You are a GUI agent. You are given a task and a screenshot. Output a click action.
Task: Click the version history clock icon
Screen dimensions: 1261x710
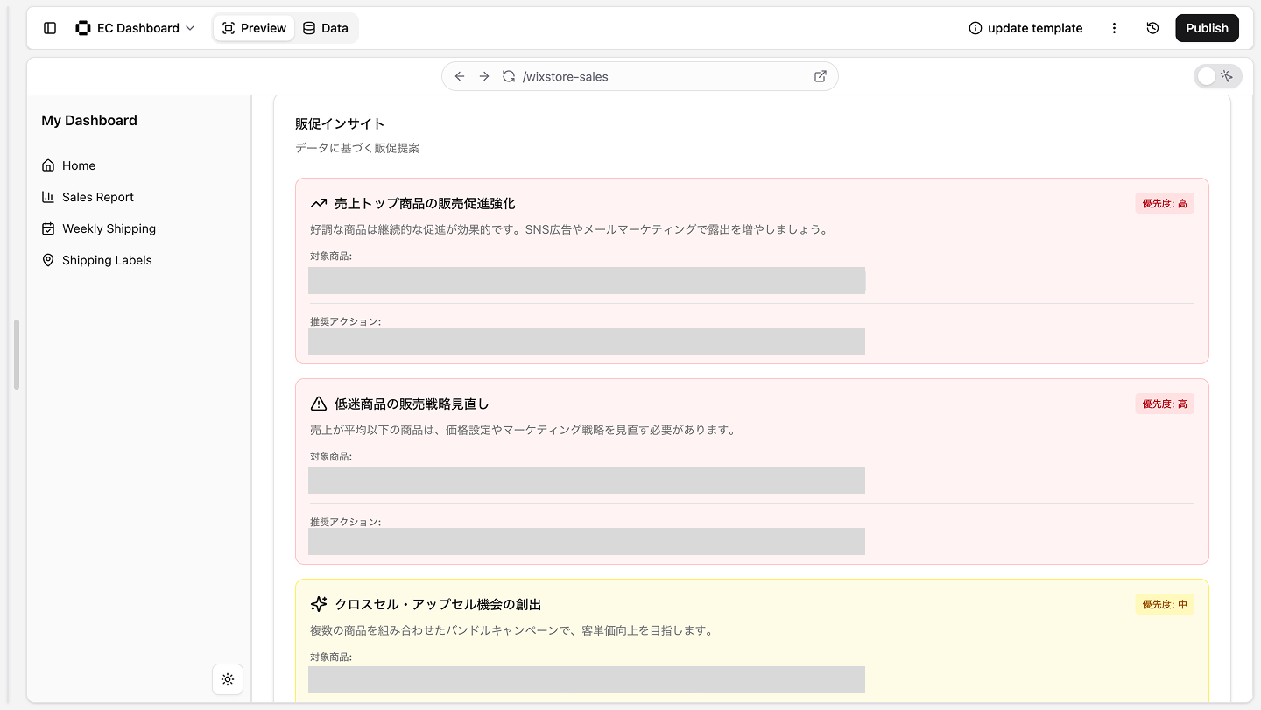(1152, 27)
